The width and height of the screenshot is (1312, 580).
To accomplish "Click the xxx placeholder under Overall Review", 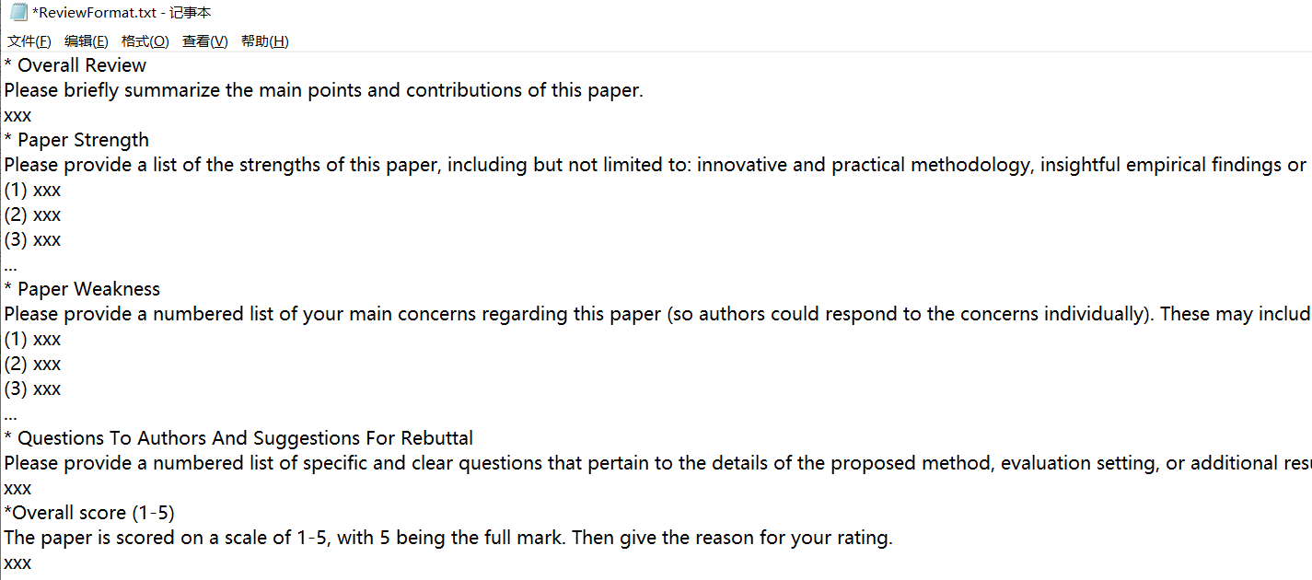I will 17,115.
